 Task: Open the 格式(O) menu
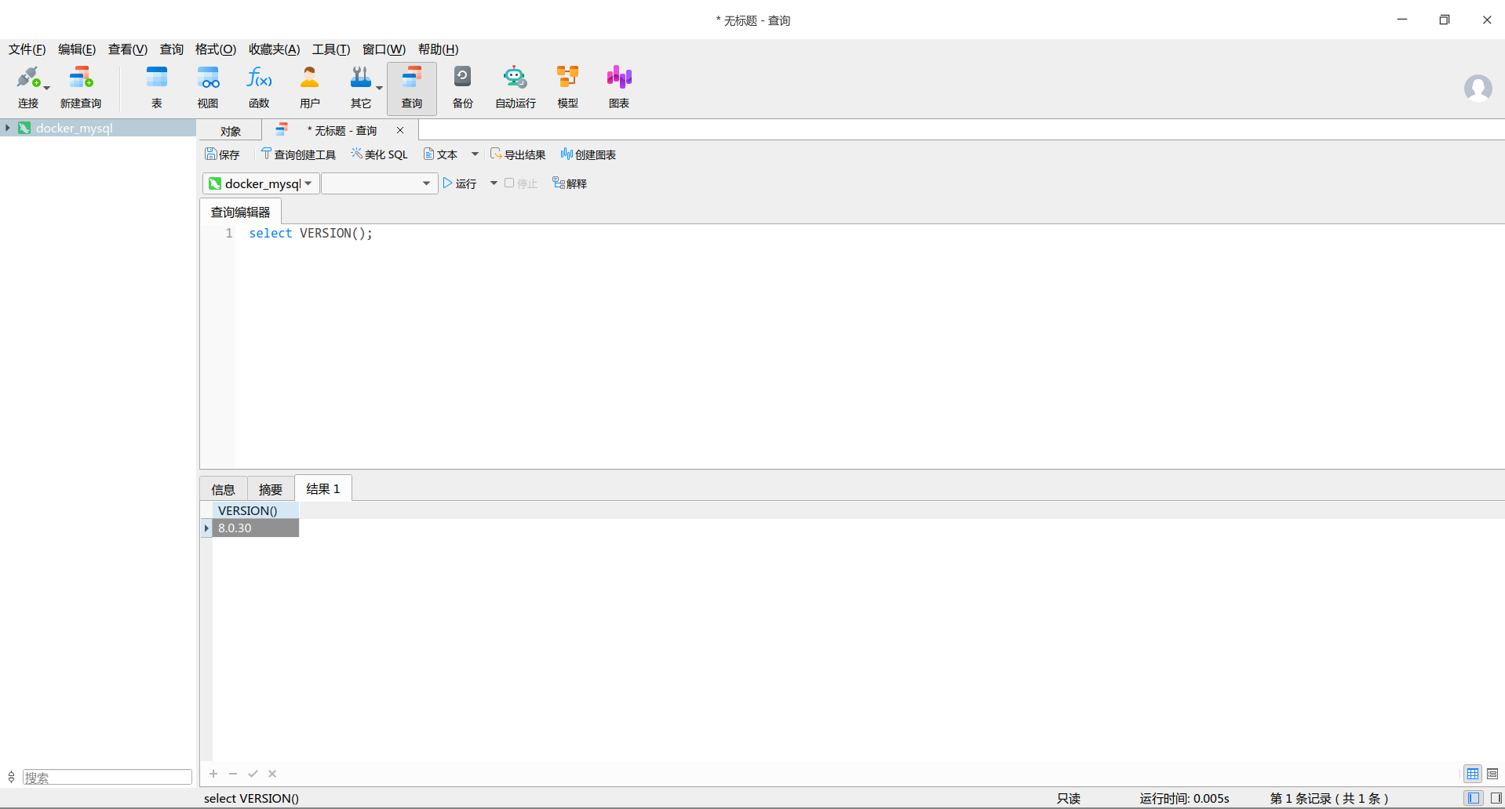point(216,49)
